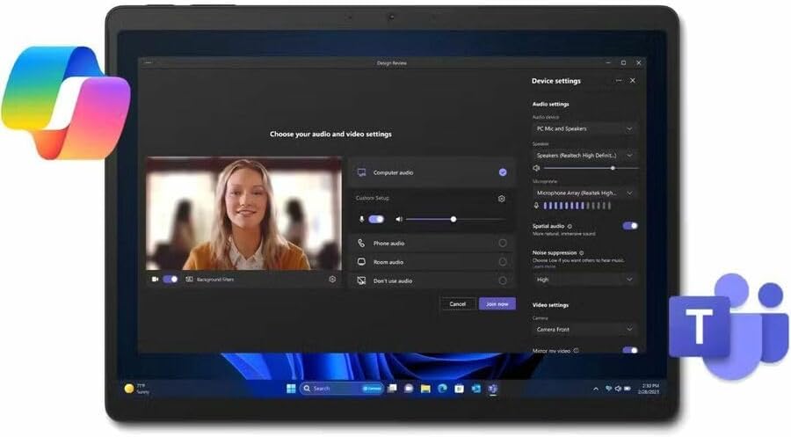Click the Cancel button
This screenshot has width=791, height=437.
click(458, 303)
